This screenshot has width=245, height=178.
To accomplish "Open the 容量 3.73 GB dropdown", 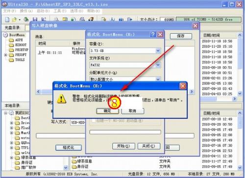I will click(x=158, y=51).
